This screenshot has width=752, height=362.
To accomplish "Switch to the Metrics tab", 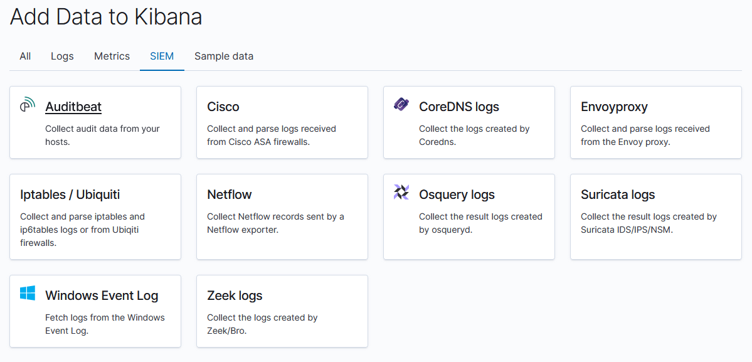I will [x=112, y=56].
